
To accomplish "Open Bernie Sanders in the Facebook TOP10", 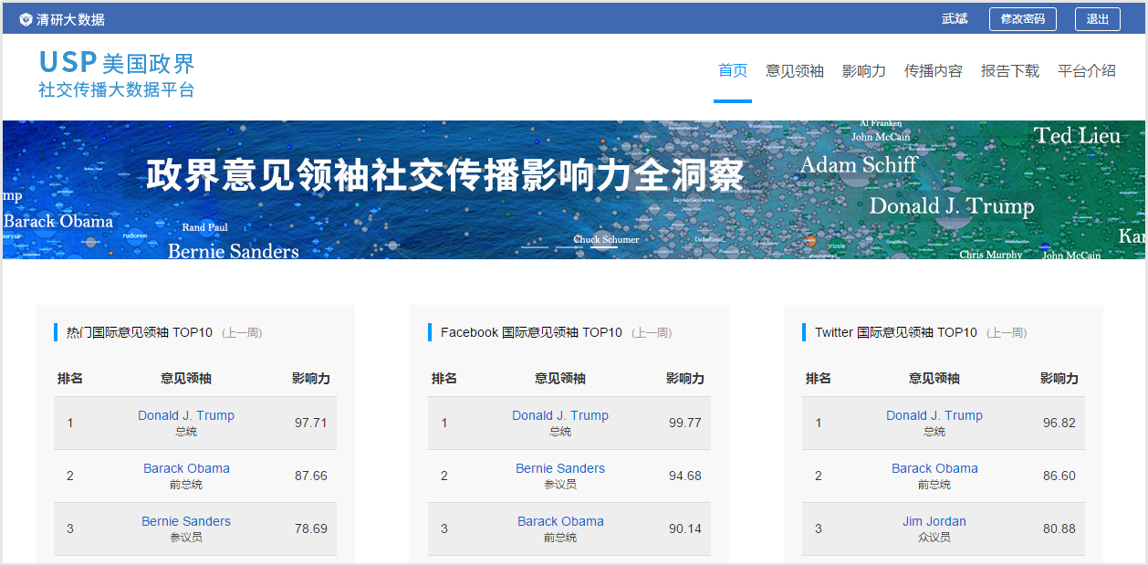I will 559,468.
